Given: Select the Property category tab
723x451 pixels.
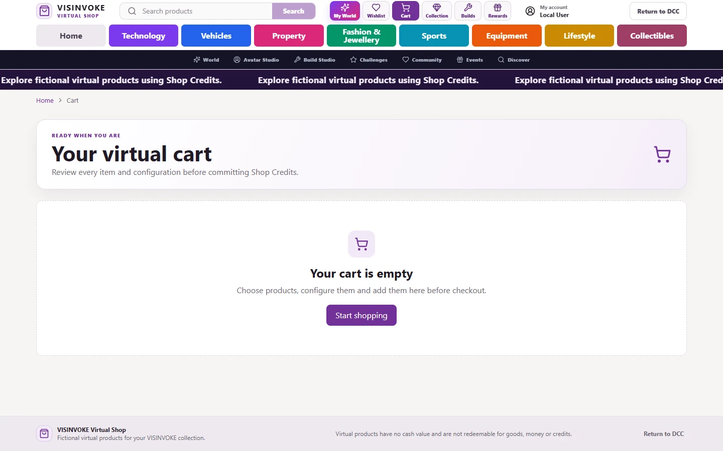Looking at the screenshot, I should click(x=289, y=36).
